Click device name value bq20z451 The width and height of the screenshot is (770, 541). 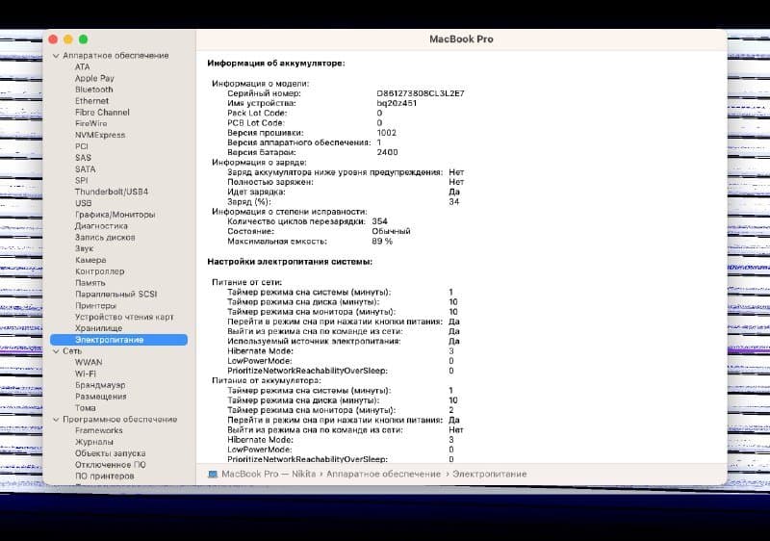(x=397, y=103)
